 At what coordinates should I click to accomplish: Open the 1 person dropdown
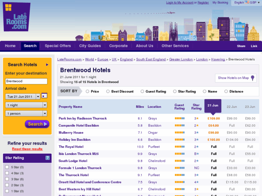point(26,114)
